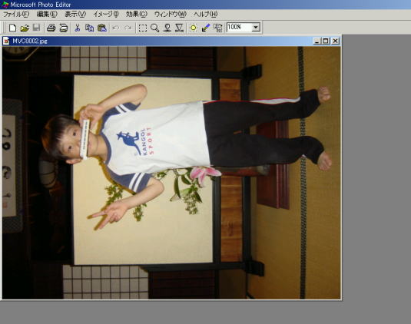This screenshot has width=411, height=324.
Task: Click the Rotate image icon
Action: 218,28
